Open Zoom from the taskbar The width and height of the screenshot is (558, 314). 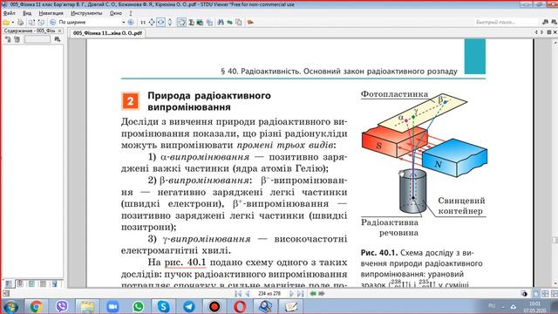112,307
